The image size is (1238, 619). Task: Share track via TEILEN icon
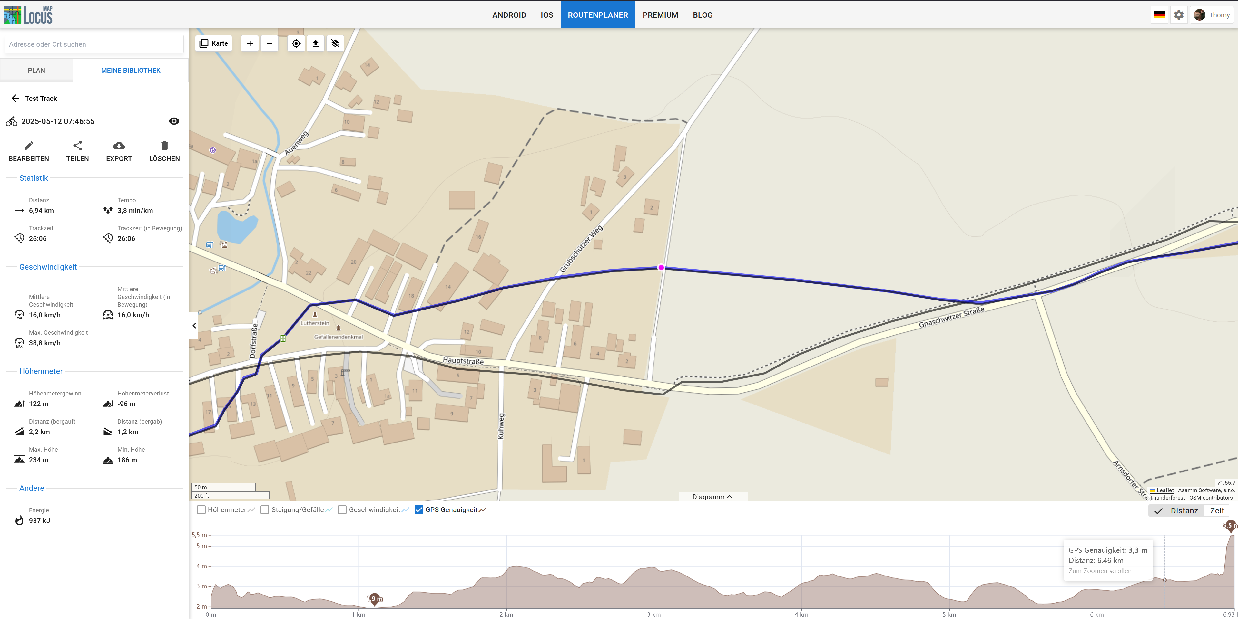pyautogui.click(x=77, y=146)
